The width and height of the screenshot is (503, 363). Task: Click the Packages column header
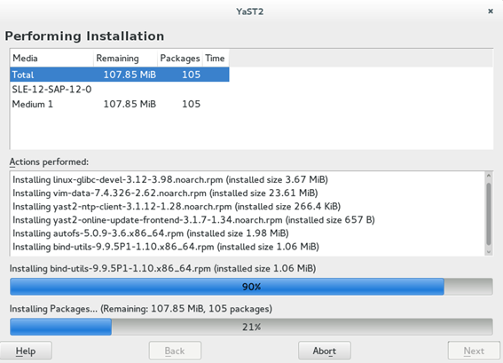point(180,58)
